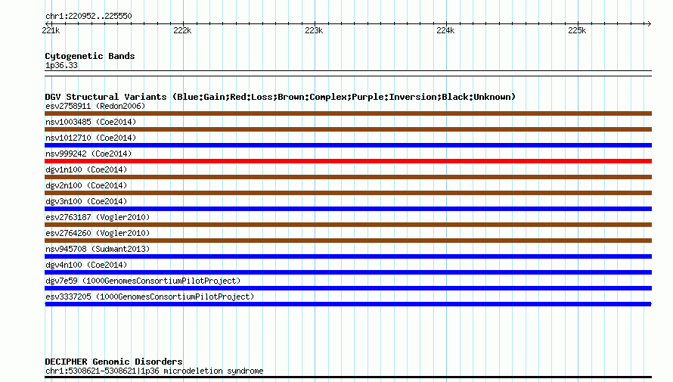The width and height of the screenshot is (673, 382).
Task: Select the brown dgv1n100 variant bar
Action: [x=348, y=177]
